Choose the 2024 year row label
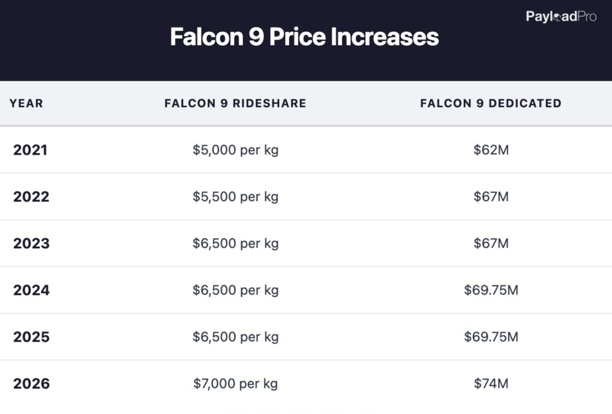Image resolution: width=612 pixels, height=414 pixels. (31, 290)
